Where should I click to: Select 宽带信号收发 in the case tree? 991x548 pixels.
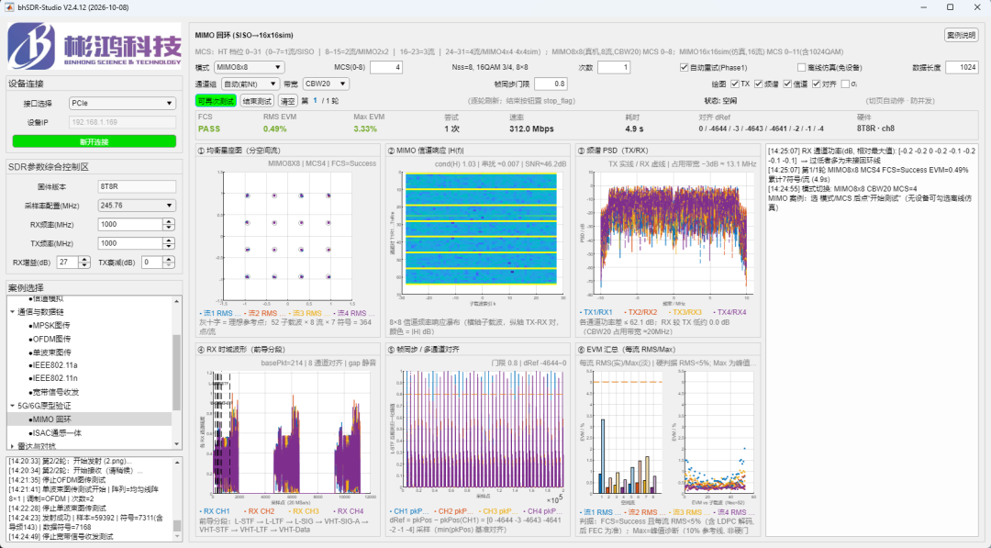55,392
